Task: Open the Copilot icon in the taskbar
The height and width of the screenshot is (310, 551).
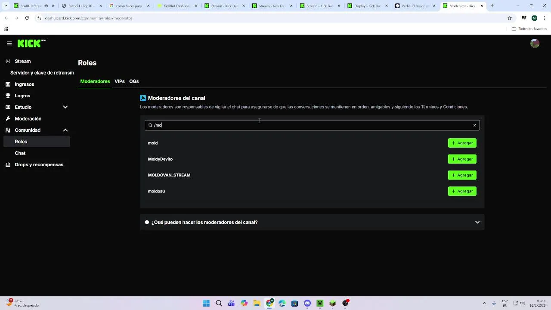Action: [x=244, y=303]
